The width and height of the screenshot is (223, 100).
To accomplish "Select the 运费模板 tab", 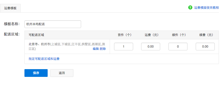I will pos(10,8).
